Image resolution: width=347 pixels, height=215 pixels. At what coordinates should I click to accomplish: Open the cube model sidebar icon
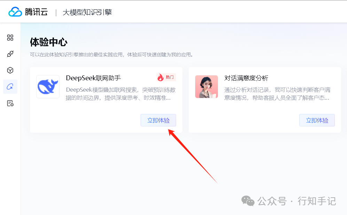(x=10, y=71)
